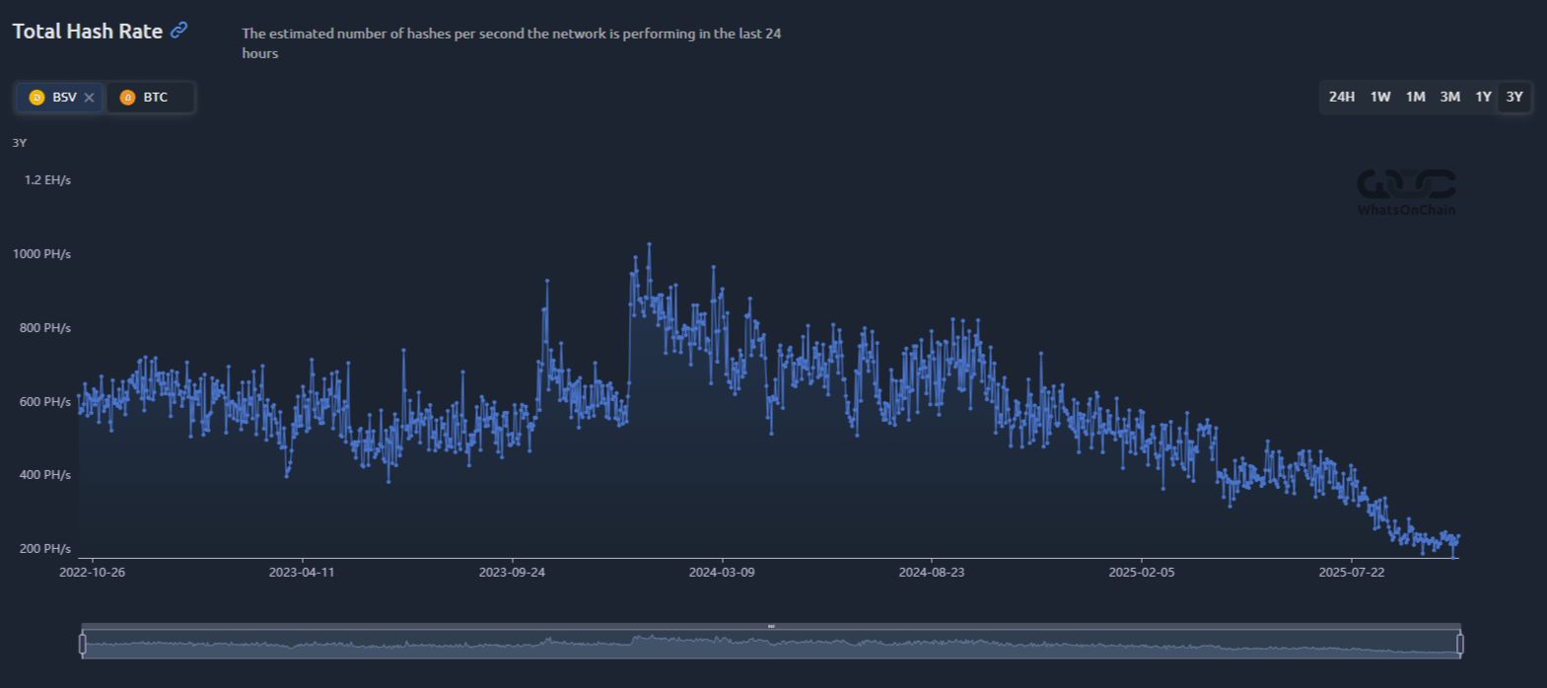The height and width of the screenshot is (688, 1547).
Task: Grab the right handle of range slider
Action: (1460, 644)
